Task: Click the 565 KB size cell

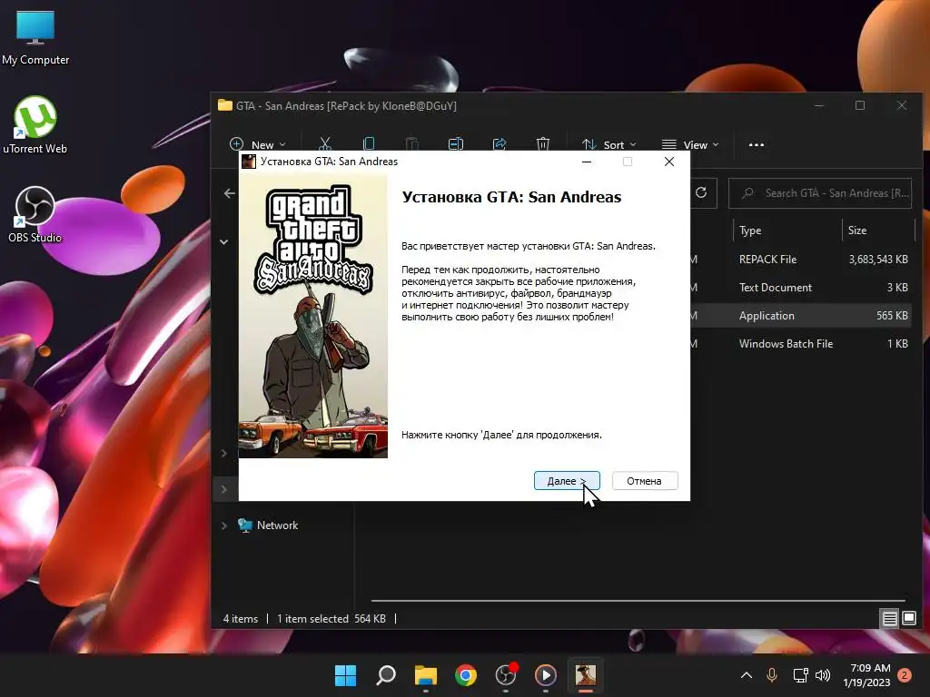Action: pyautogui.click(x=892, y=315)
